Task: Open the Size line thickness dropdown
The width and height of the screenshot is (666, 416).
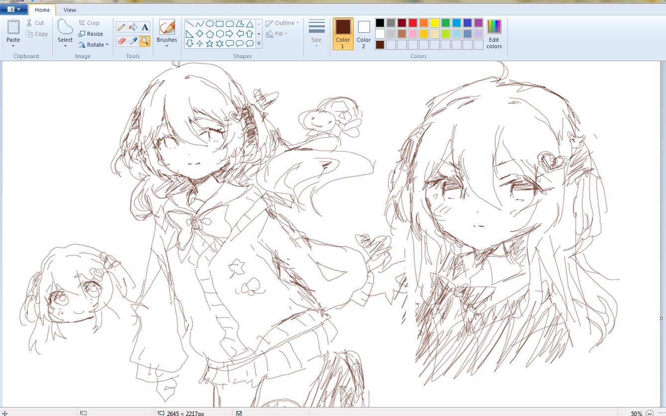Action: click(x=316, y=34)
